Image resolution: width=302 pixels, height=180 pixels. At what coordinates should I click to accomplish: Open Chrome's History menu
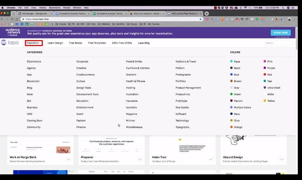pyautogui.click(x=42, y=8)
